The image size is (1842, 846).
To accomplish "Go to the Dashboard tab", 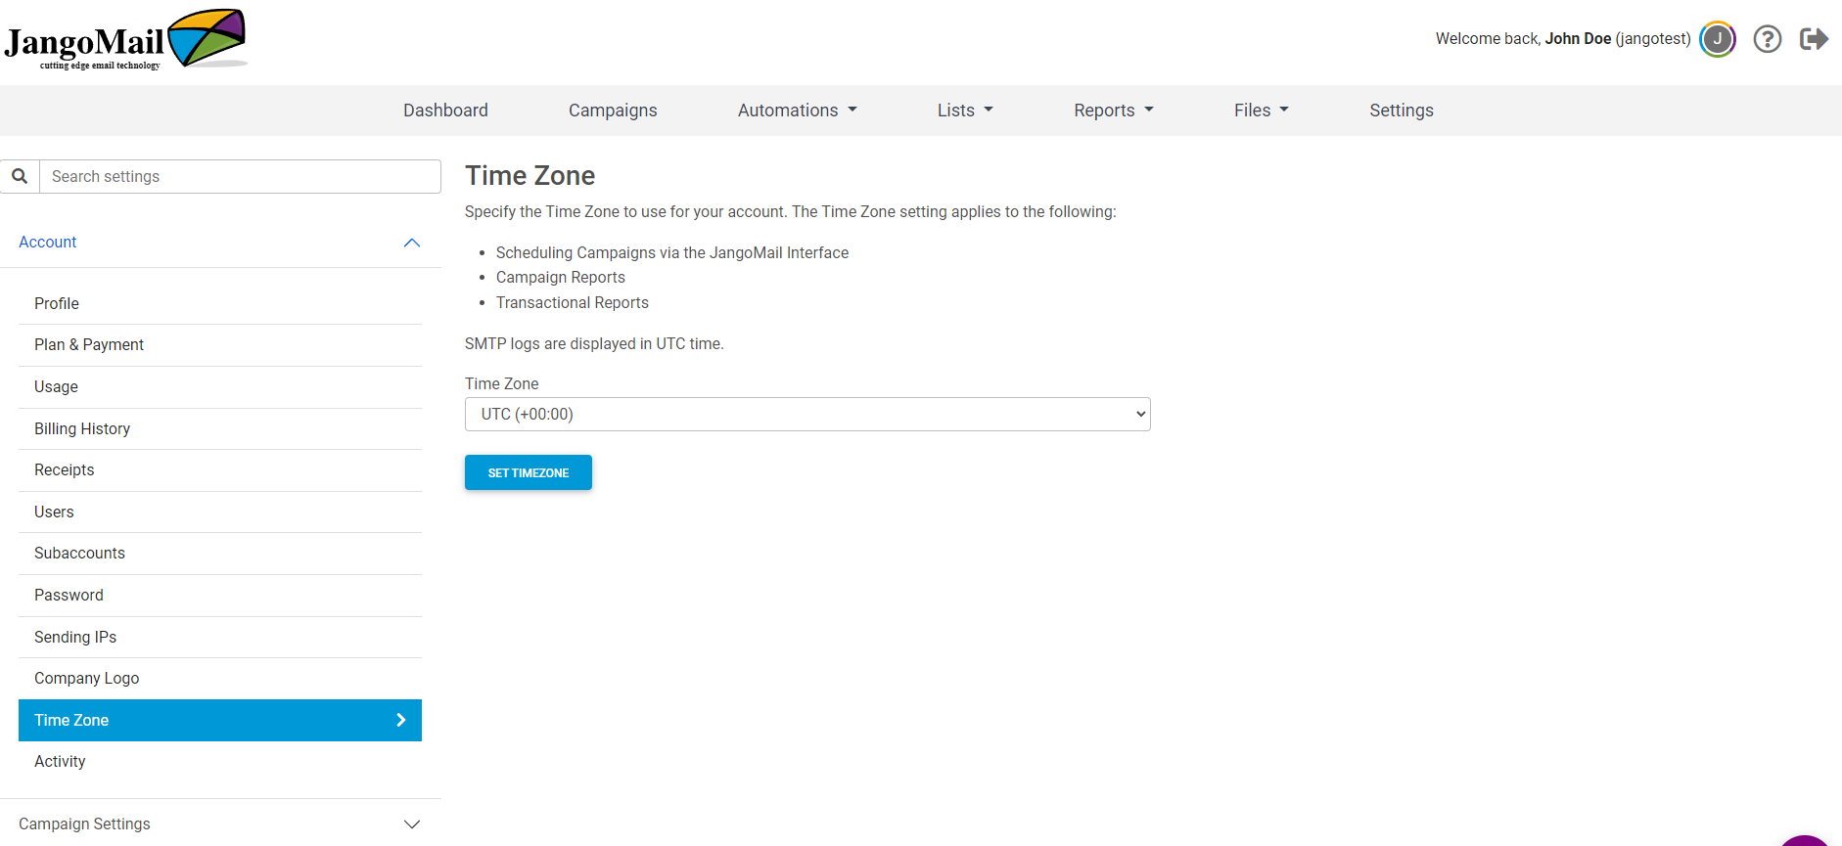I will [445, 111].
